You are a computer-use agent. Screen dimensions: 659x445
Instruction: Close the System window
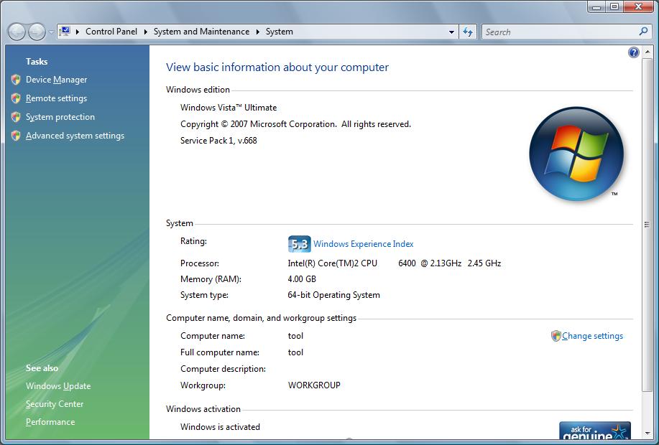638,6
